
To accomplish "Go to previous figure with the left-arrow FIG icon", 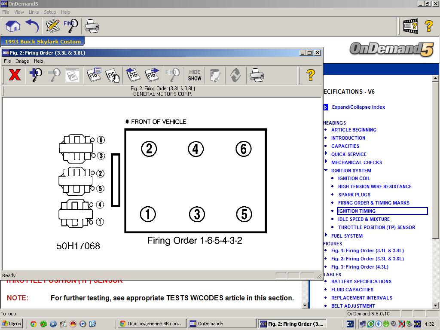I will pos(133,75).
